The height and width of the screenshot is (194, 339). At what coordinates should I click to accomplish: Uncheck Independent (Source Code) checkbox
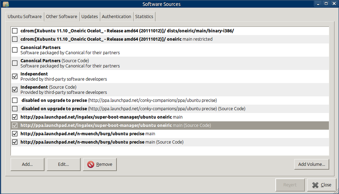(15, 90)
